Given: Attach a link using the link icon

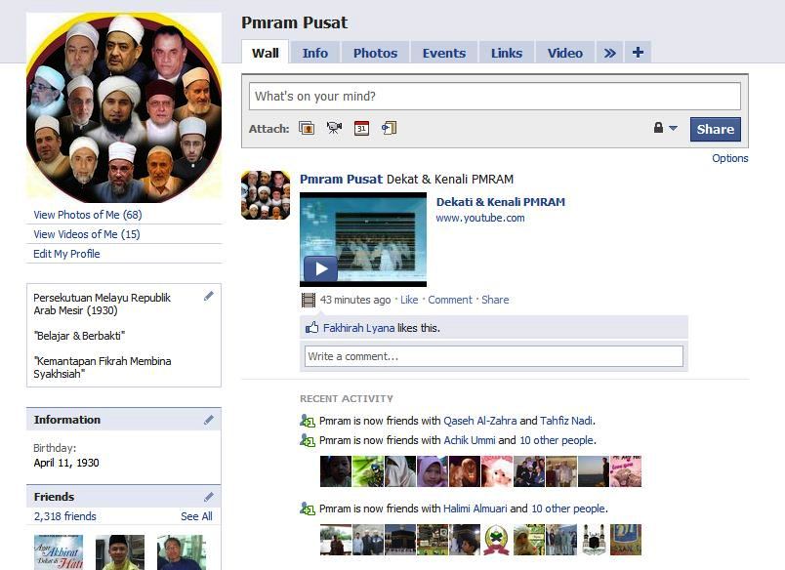Looking at the screenshot, I should tap(389, 128).
